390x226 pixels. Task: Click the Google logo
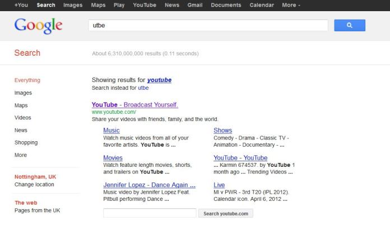(38, 26)
